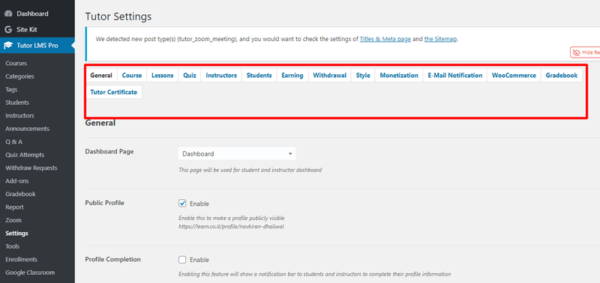Switch to the Course settings tab

click(x=132, y=75)
